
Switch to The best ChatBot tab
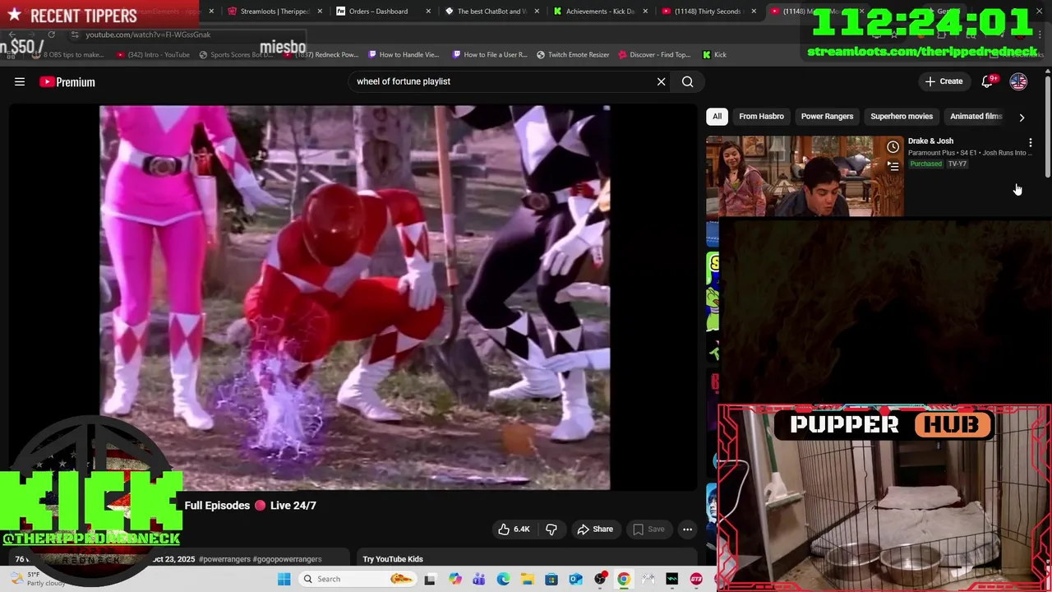point(490,12)
